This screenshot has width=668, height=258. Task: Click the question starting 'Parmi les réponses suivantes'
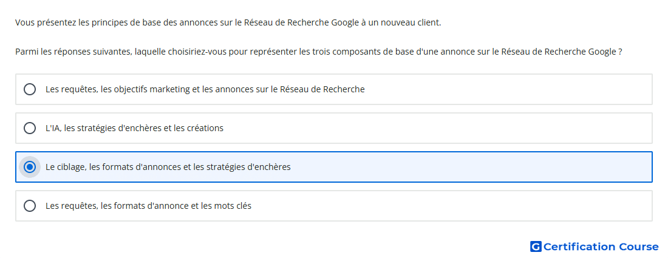319,52
